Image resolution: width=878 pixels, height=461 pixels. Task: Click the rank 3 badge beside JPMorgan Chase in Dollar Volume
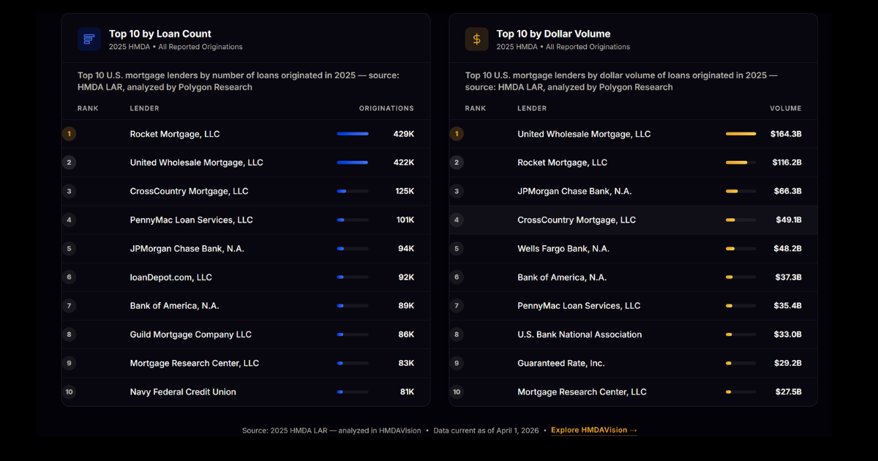pos(457,191)
